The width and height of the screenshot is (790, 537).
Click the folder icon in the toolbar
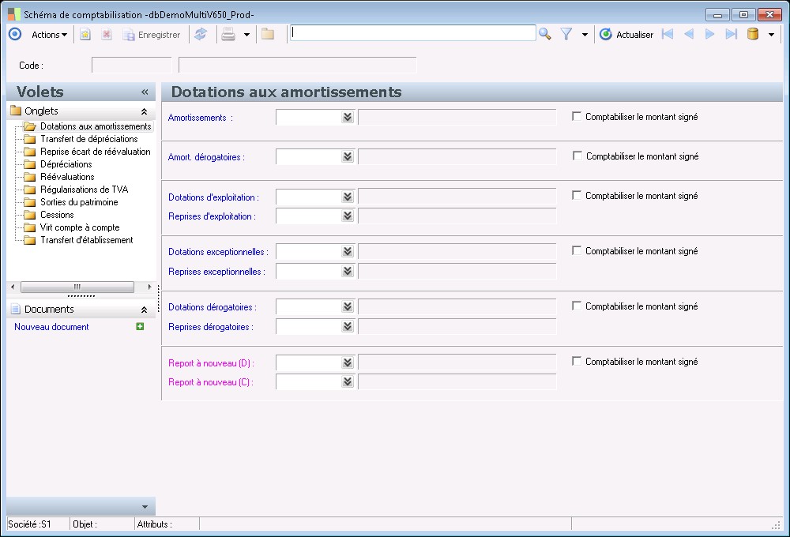268,34
